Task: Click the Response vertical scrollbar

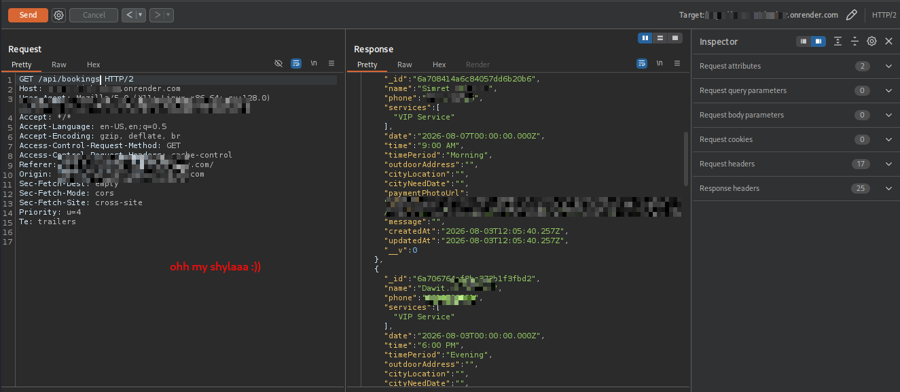Action: 685,160
